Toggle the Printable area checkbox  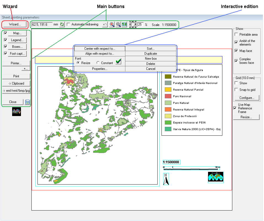click(236, 35)
